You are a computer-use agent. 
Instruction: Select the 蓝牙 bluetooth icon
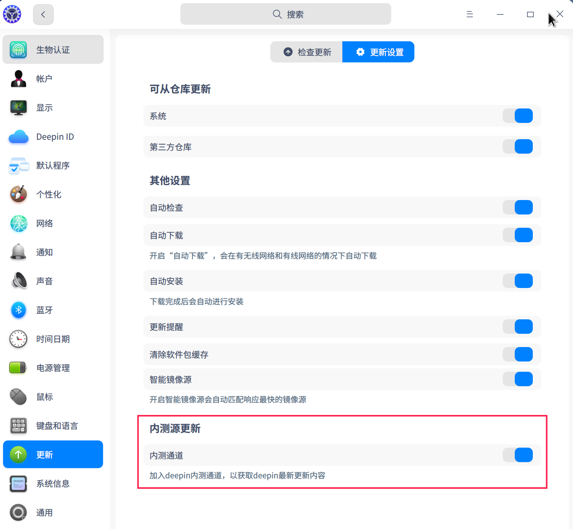point(18,310)
